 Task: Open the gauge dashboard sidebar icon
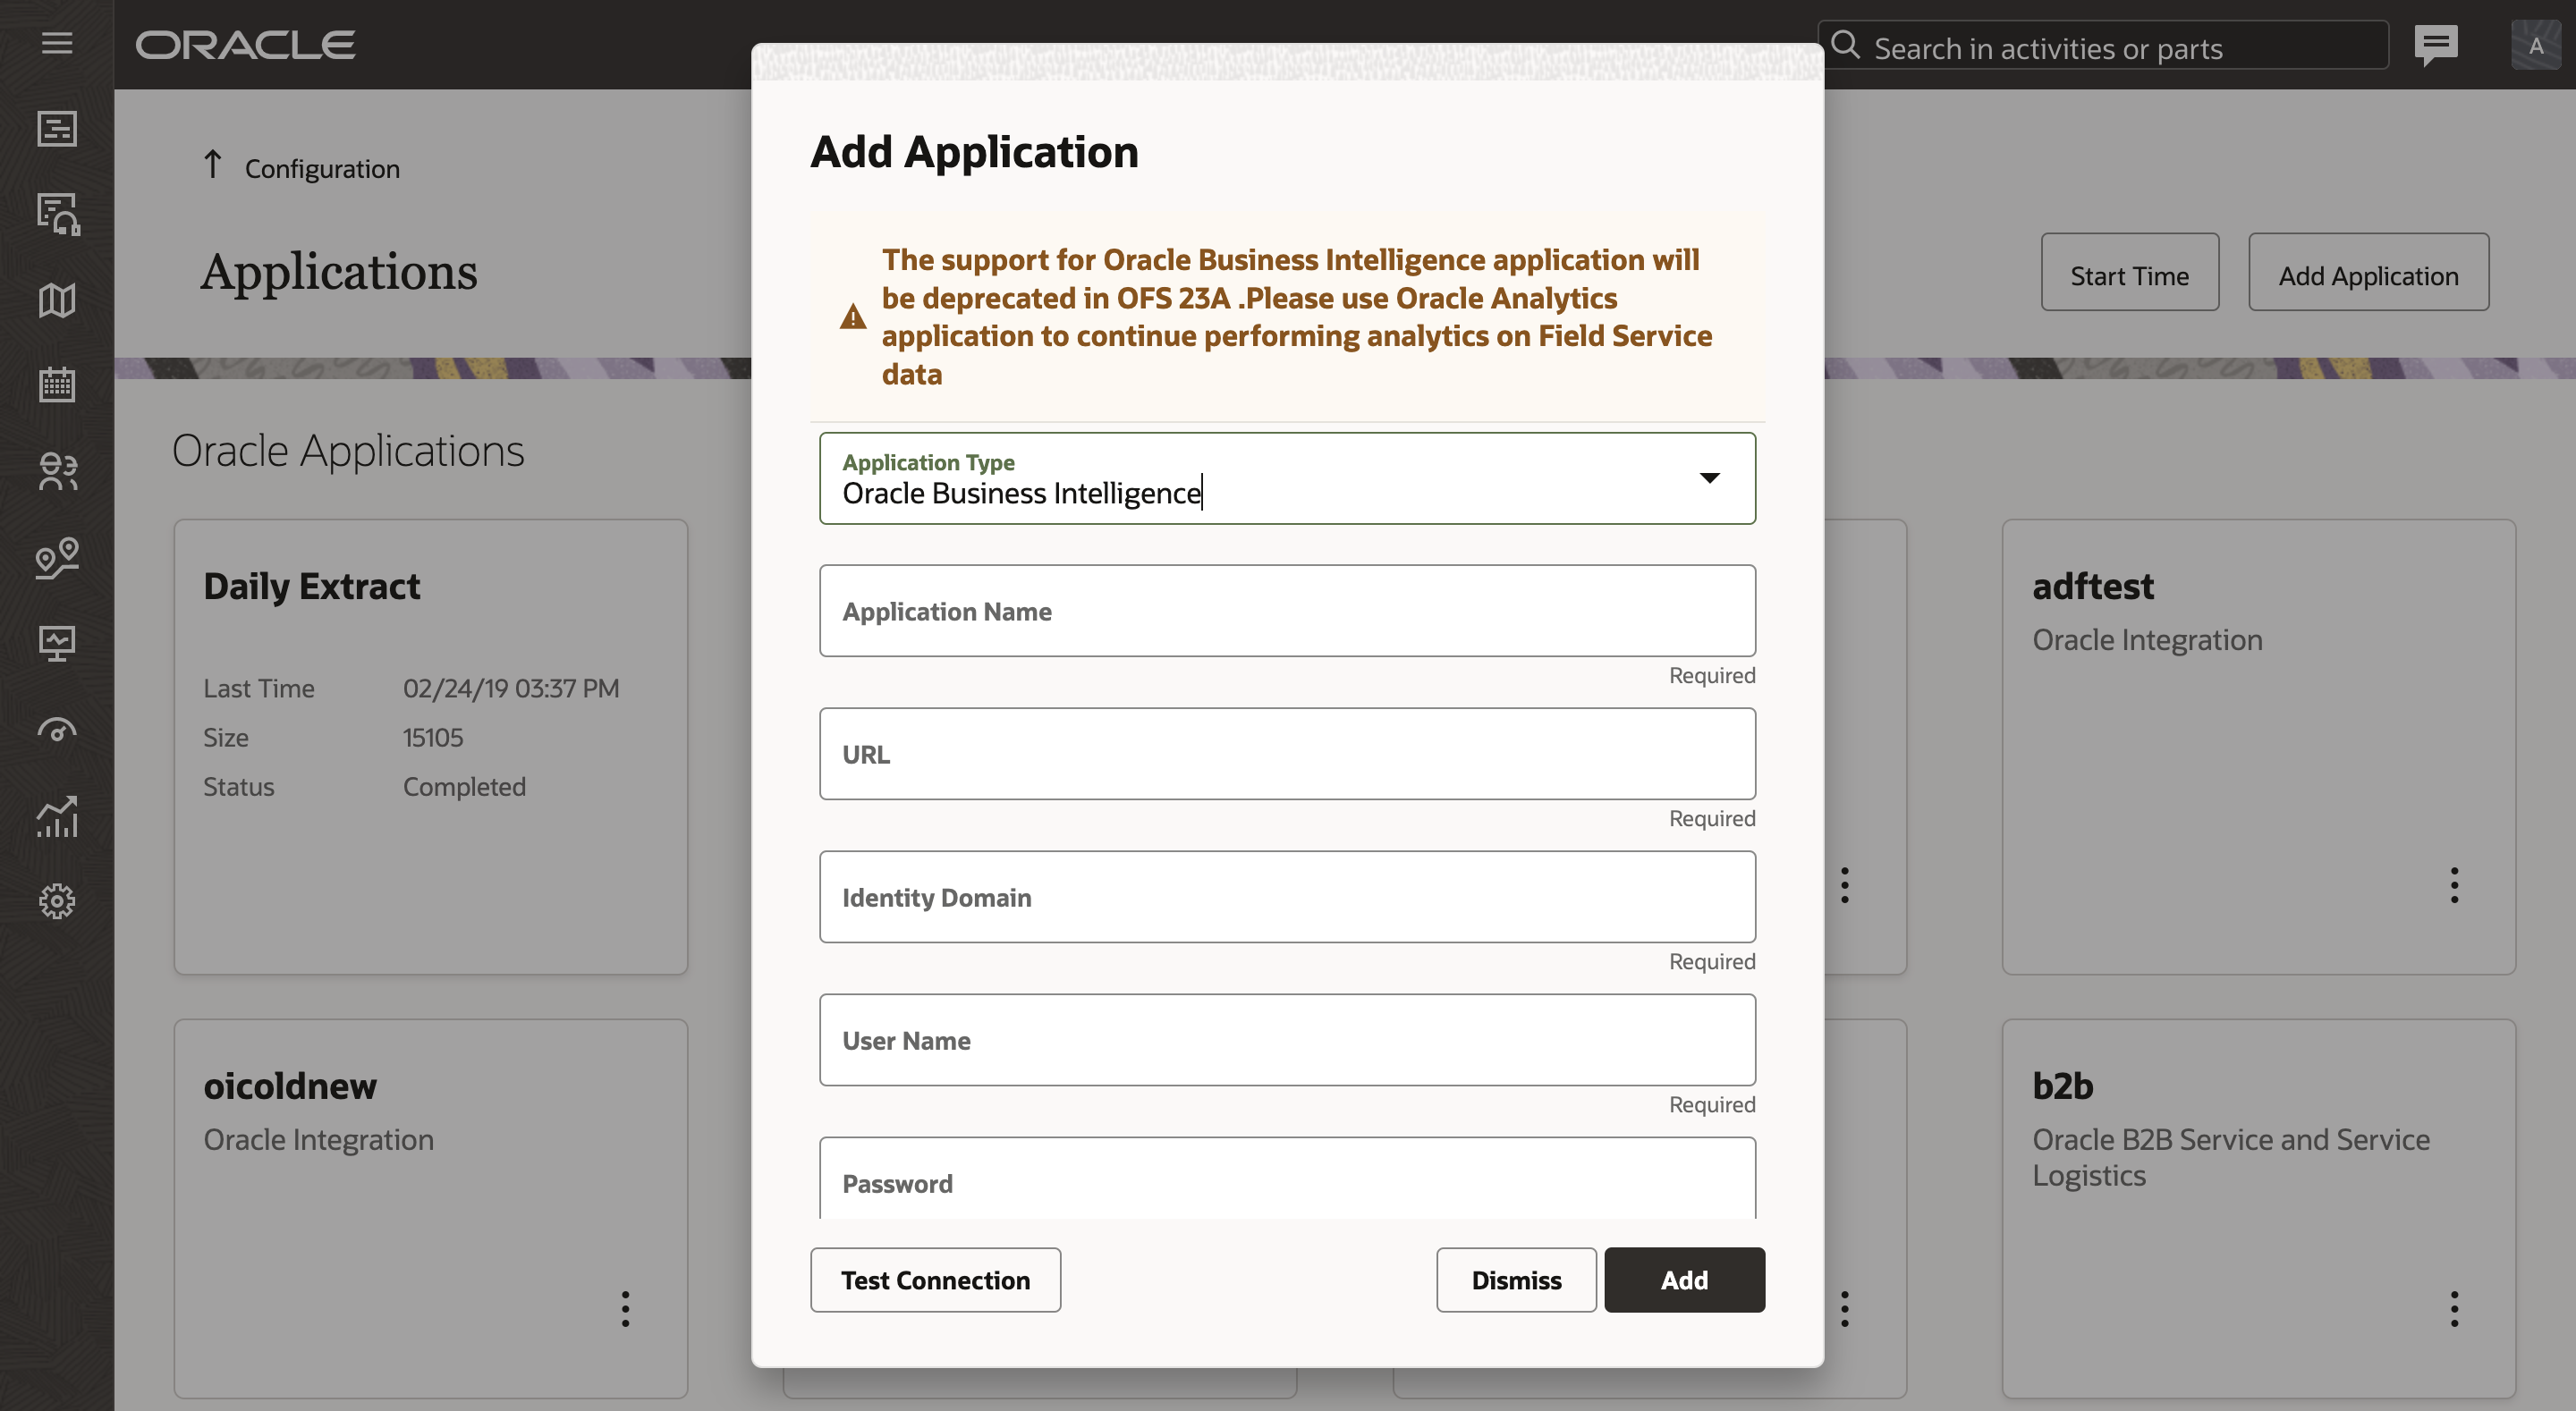pyautogui.click(x=57, y=730)
